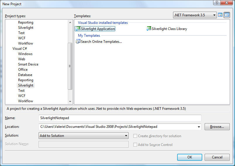This screenshot has width=235, height=166.
Task: Click the project types scrollbar thumb
Action: 70,66
